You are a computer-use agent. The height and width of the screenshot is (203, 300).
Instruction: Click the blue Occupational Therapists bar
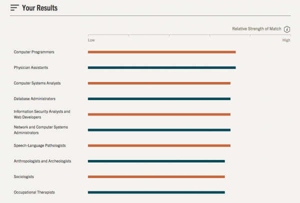[x=156, y=192]
